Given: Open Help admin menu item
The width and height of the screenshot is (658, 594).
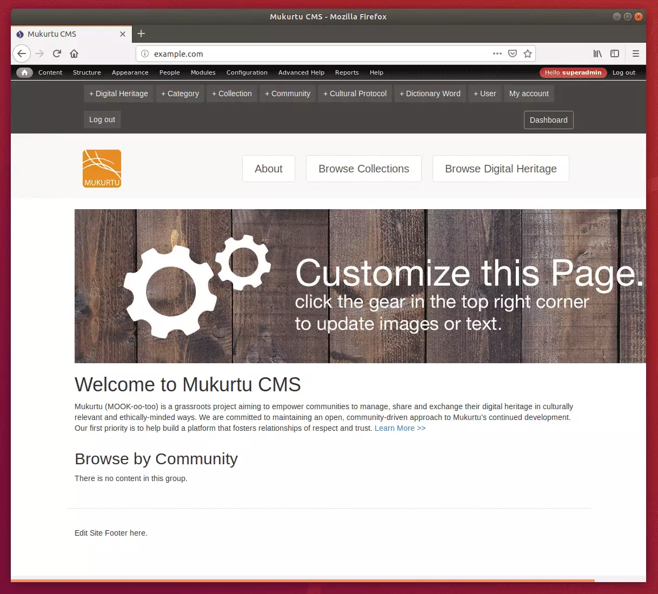Looking at the screenshot, I should click(x=377, y=72).
